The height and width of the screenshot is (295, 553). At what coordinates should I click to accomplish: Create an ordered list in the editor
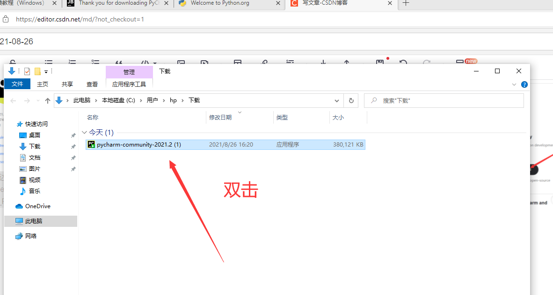pos(72,62)
